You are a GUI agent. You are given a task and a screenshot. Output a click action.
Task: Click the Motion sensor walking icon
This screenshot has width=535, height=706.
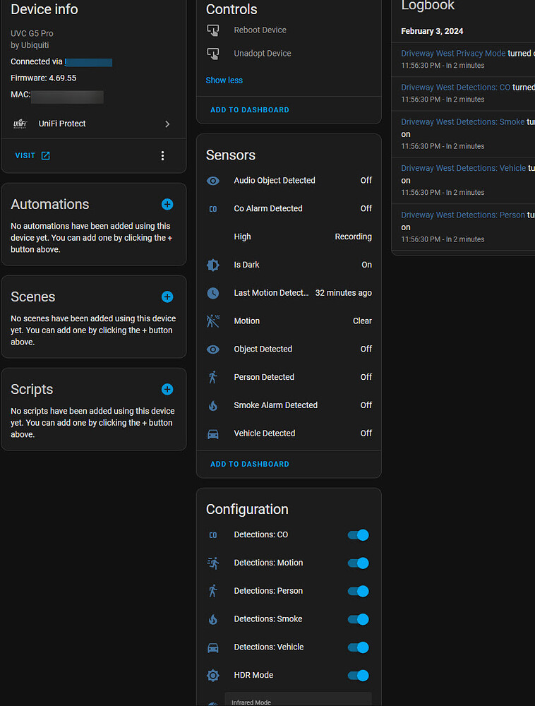click(213, 321)
